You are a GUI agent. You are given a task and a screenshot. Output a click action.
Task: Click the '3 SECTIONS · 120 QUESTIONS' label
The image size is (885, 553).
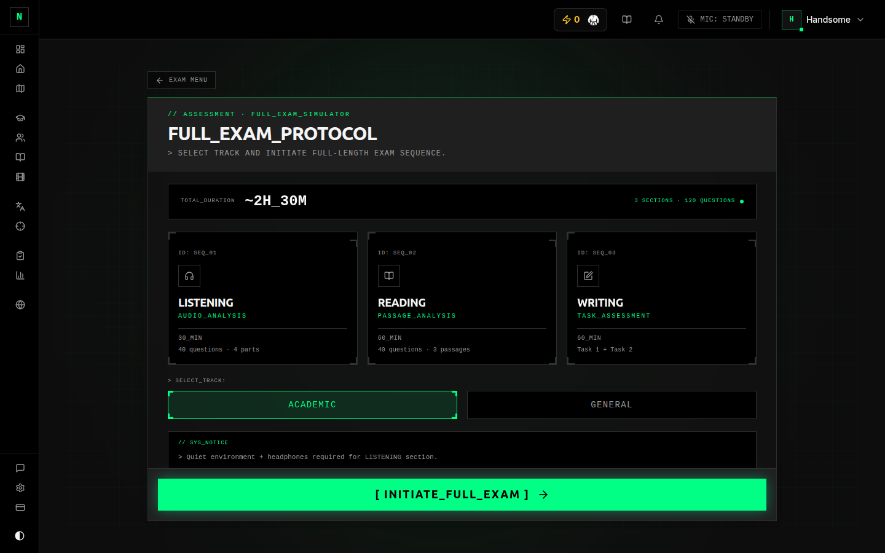point(685,201)
